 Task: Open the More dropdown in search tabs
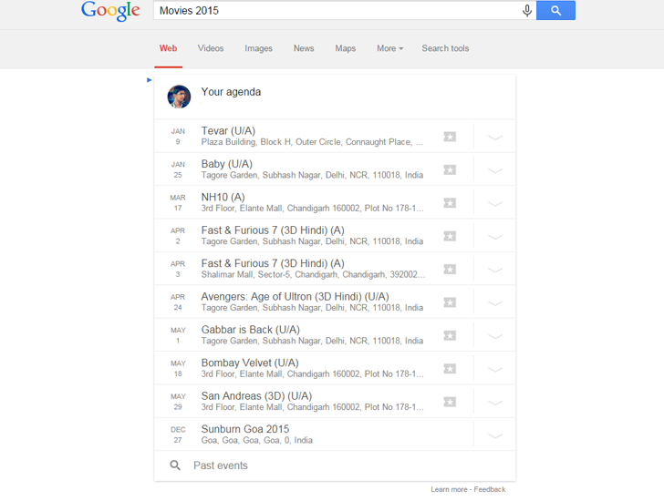click(390, 48)
